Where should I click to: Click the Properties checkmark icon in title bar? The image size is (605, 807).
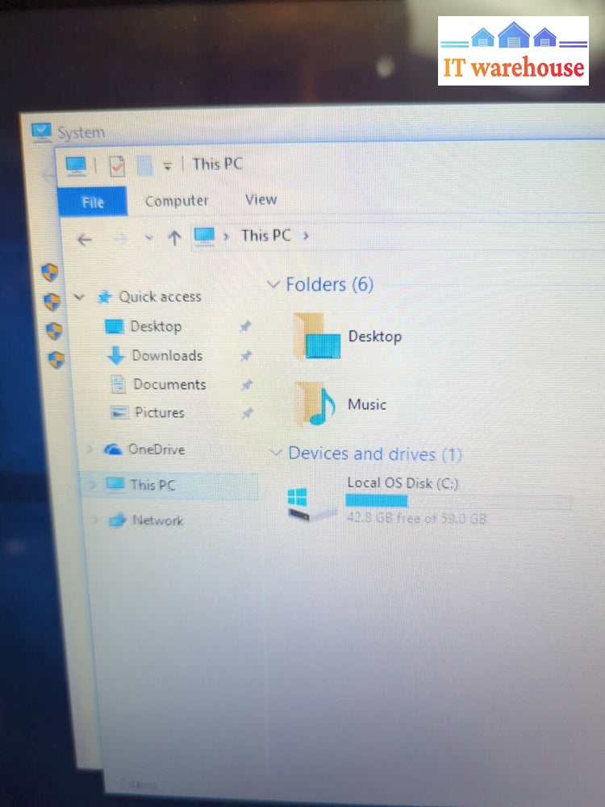118,166
